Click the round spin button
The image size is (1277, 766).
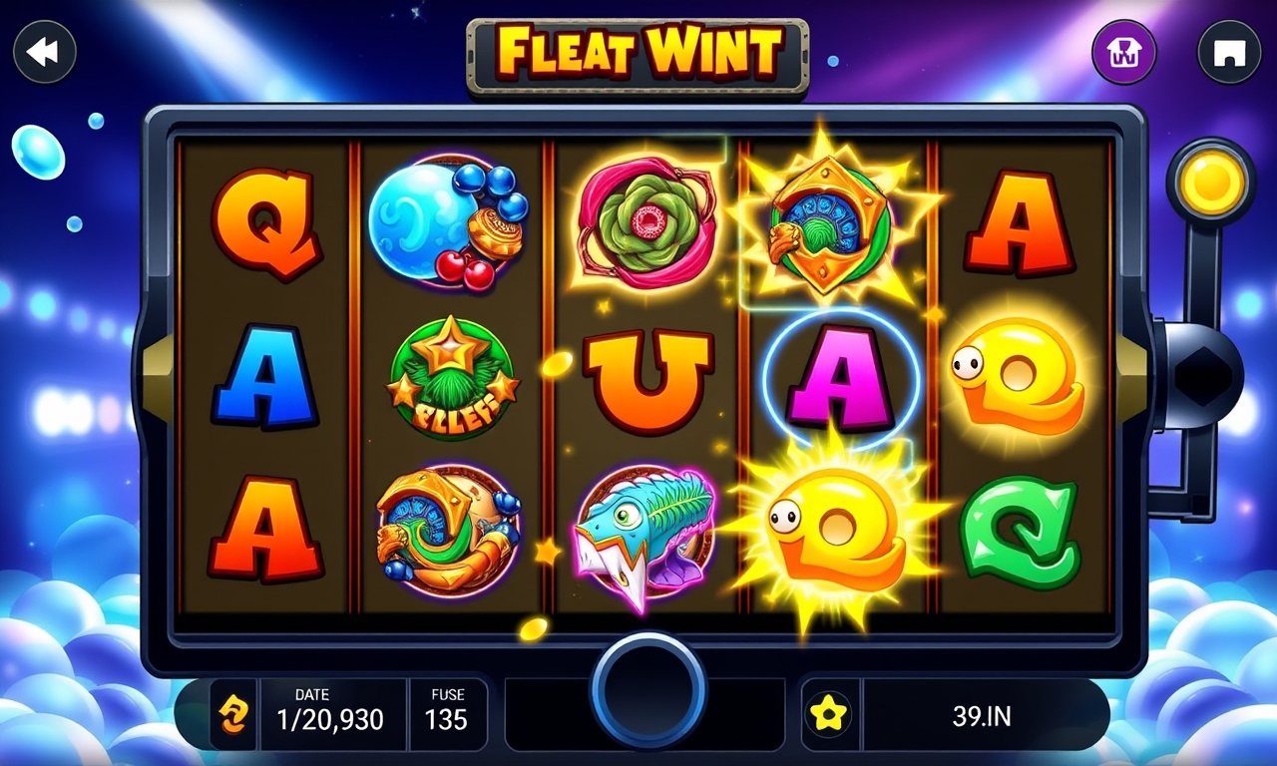click(x=648, y=690)
